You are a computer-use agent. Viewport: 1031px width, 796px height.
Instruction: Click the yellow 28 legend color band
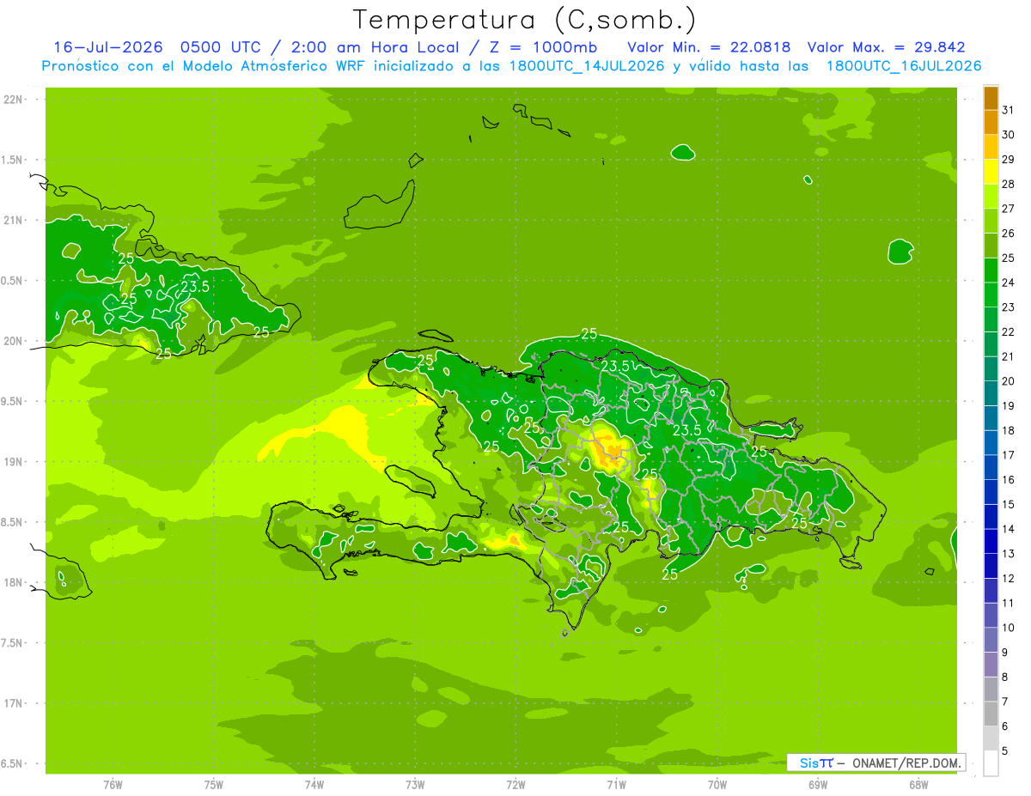tap(991, 172)
